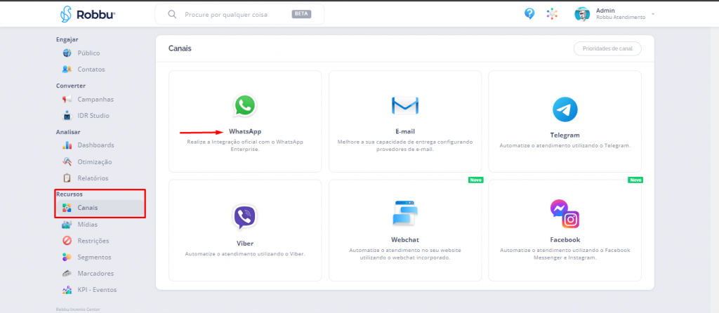The image size is (719, 313).
Task: Go to Contatos in the sidebar
Action: click(x=91, y=69)
